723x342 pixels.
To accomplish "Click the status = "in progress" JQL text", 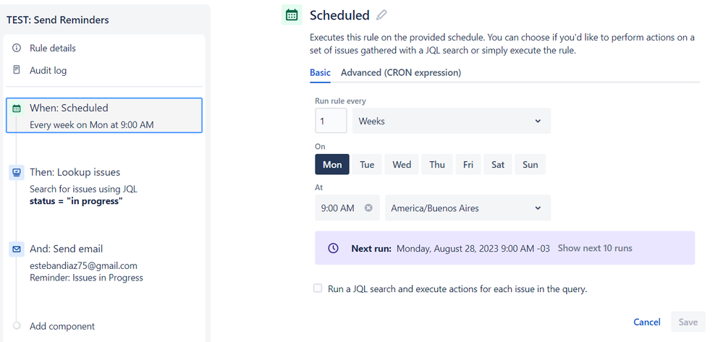I will click(x=76, y=202).
